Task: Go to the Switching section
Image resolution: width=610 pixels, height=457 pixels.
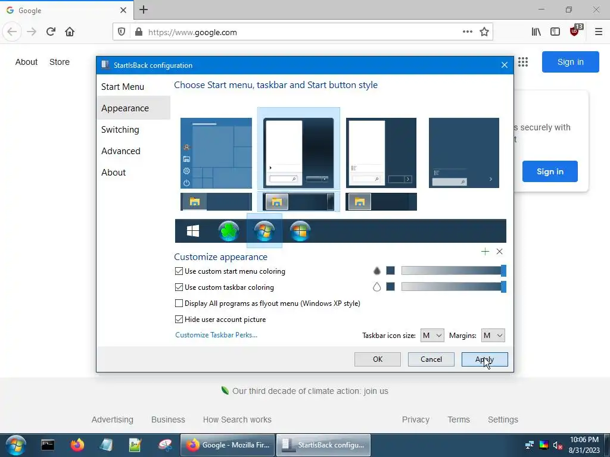Action: (120, 129)
